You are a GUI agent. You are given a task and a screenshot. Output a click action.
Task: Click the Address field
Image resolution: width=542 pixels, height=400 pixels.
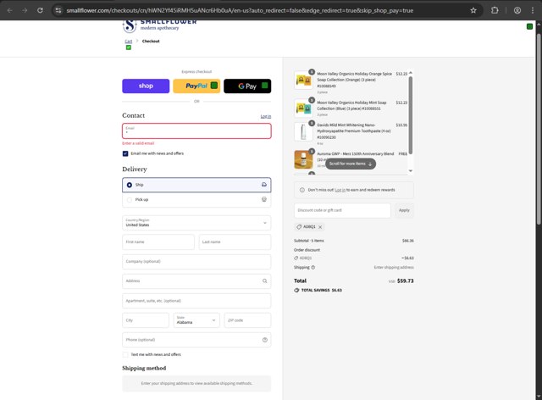[x=196, y=281]
